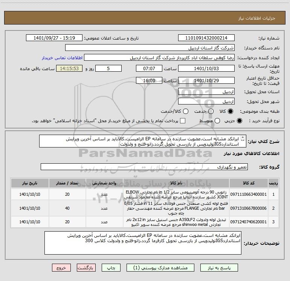This screenshot has height=281, width=290.
Task: Choose the متوسط purchase type radio
Action: tap(217, 121)
